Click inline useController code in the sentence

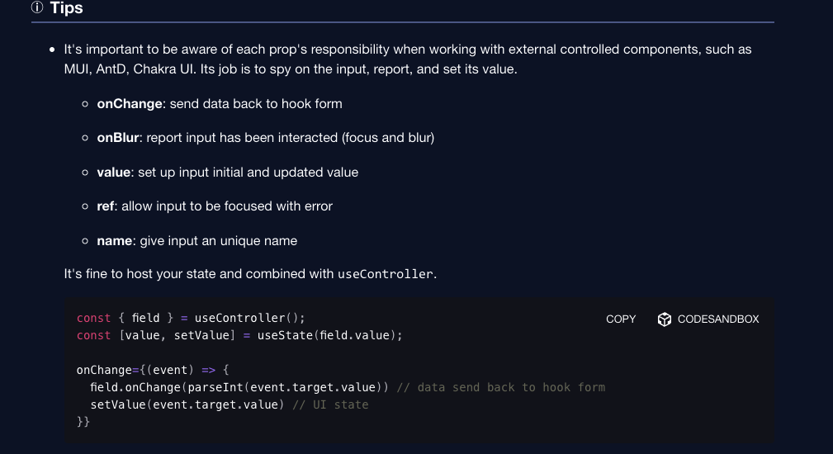coord(386,274)
